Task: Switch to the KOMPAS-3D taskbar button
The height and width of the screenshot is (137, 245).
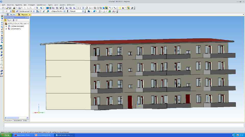Action: 64,135
